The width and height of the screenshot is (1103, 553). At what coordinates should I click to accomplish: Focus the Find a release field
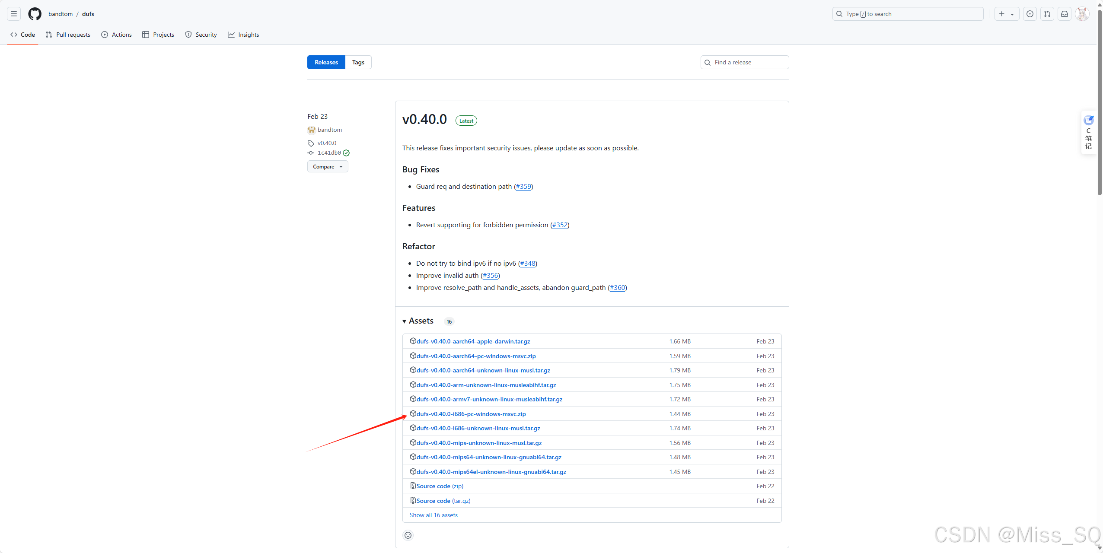coord(744,62)
